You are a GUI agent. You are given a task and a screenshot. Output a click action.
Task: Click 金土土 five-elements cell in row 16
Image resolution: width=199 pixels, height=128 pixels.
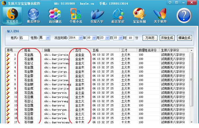[x=80, y=118]
